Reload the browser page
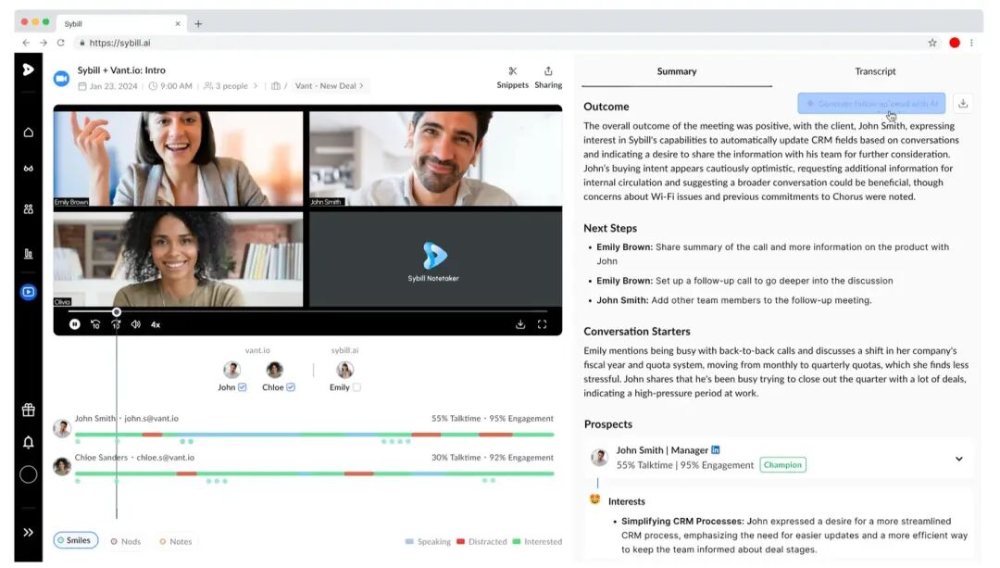Viewport: 1000px width, 568px height. tap(60, 43)
